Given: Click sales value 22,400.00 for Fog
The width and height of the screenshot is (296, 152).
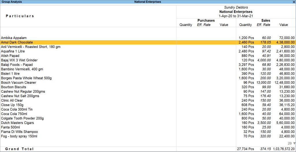Looking at the screenshot, I should click(286, 136).
